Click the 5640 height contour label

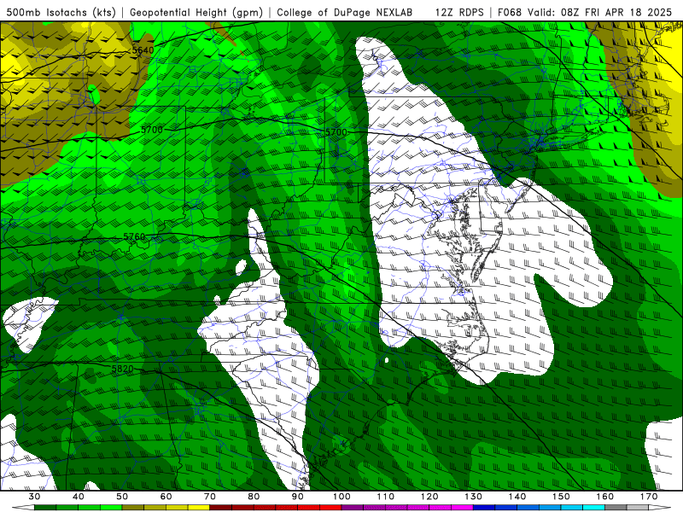coord(143,50)
